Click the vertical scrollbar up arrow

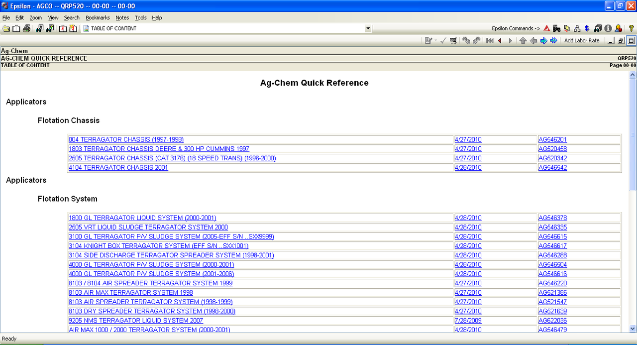point(633,75)
